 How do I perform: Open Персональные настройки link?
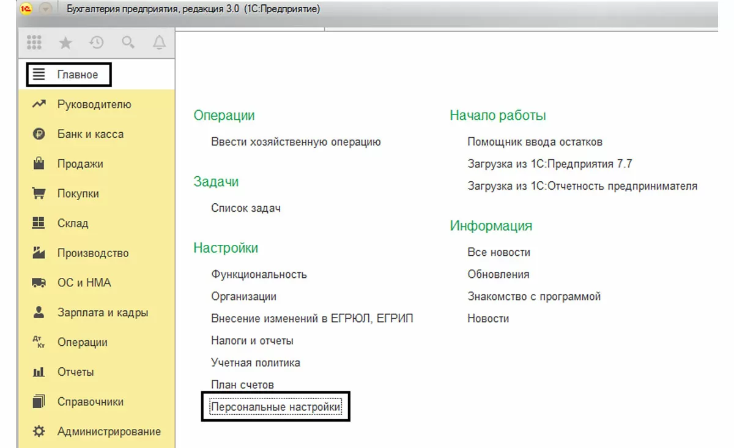tap(276, 407)
